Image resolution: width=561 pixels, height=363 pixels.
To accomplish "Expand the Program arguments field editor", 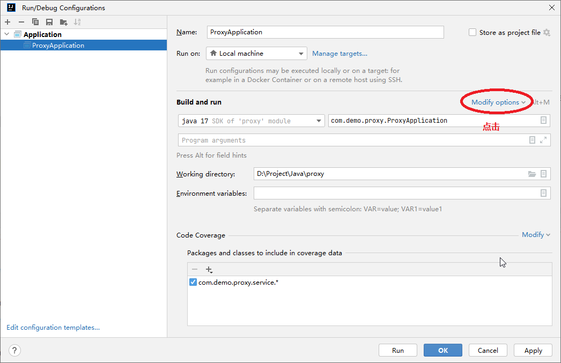I will click(x=543, y=140).
